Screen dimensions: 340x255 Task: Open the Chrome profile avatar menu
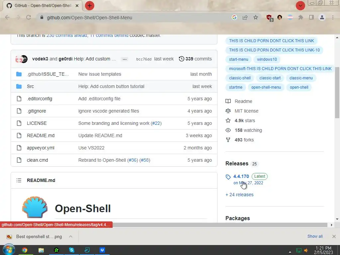(x=322, y=17)
